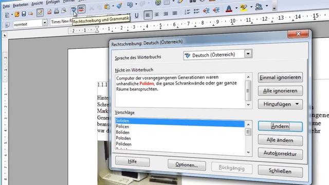Open the Bearbeiten menu
The height and width of the screenshot is (185, 329).
[21, 5]
